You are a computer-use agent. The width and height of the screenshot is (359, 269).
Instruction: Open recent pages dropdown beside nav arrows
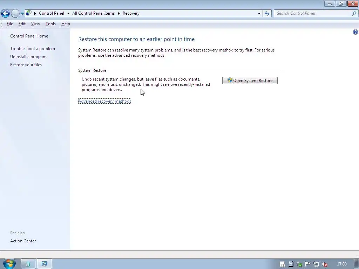coord(22,14)
